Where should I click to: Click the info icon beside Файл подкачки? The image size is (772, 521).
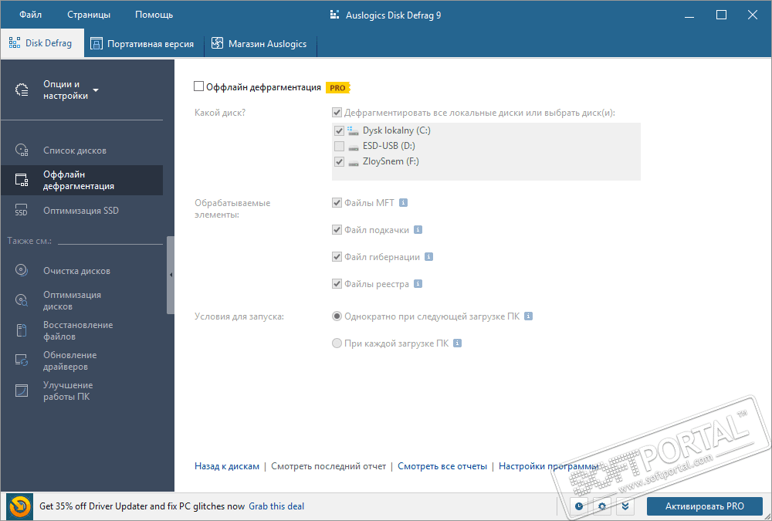click(418, 229)
